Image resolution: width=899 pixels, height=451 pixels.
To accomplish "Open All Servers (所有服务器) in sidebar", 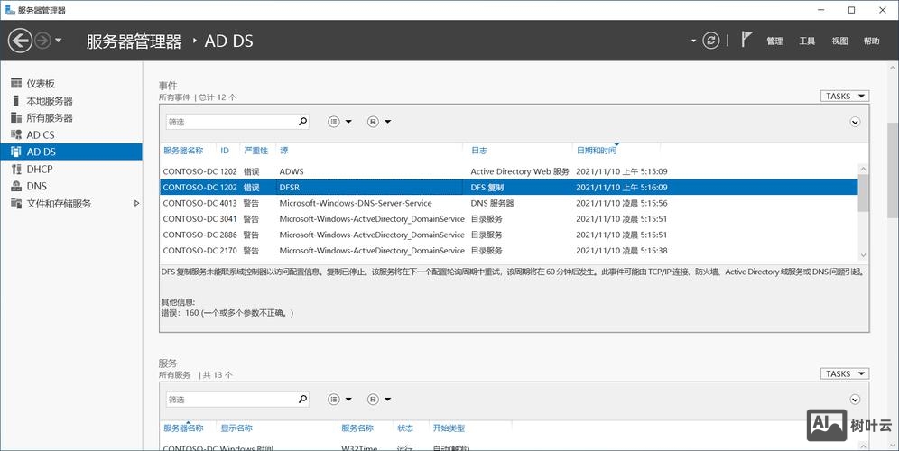I will (49, 118).
